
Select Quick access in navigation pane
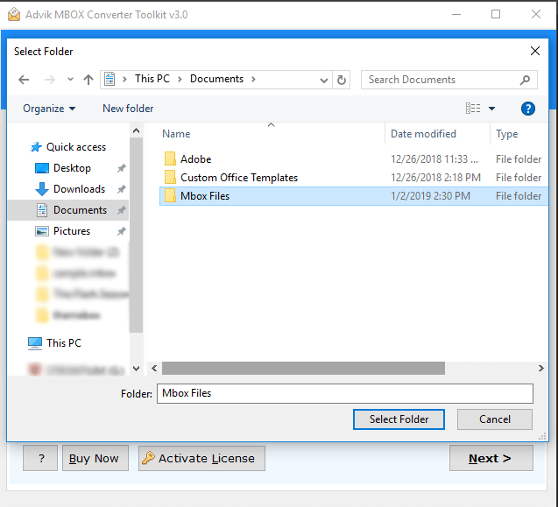[x=68, y=147]
